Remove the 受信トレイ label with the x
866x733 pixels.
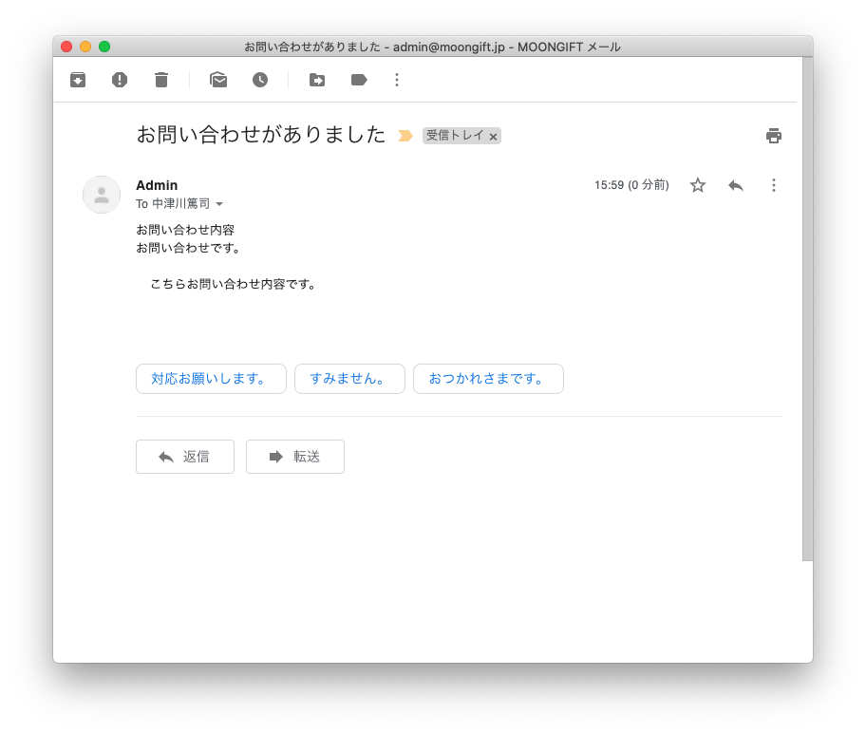pos(493,136)
